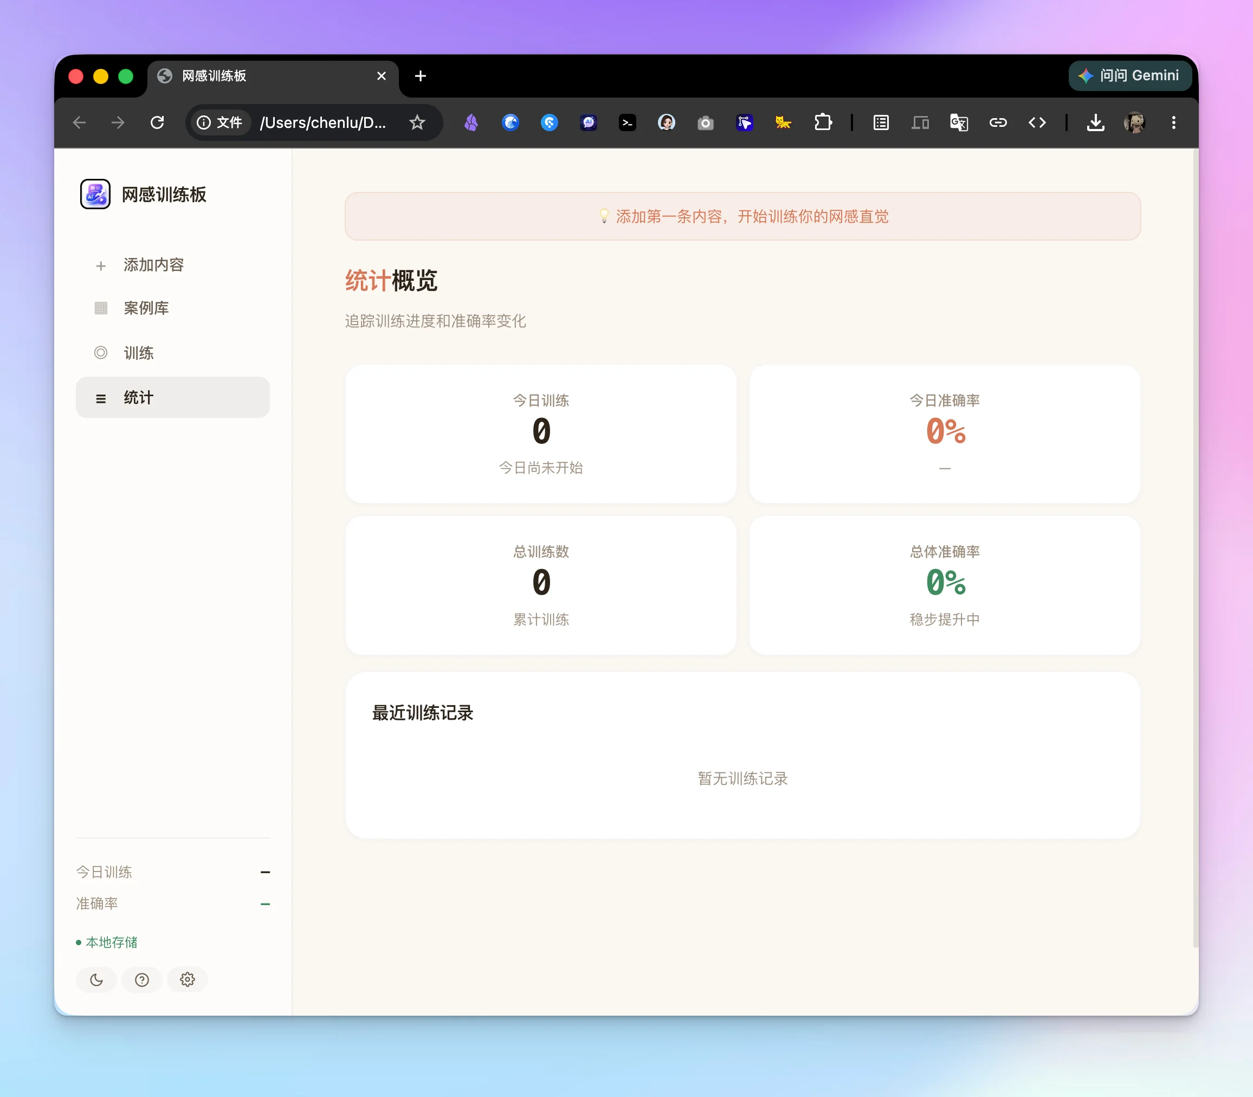Open the browser profile avatar
The height and width of the screenshot is (1097, 1253).
coord(1134,122)
